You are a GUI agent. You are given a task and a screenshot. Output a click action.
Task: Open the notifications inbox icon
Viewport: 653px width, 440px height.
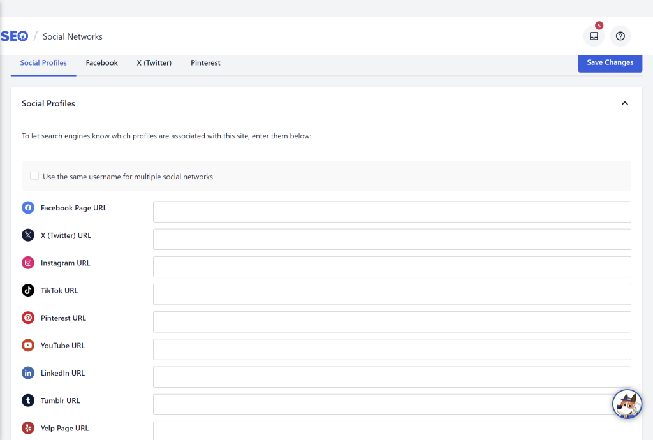[x=594, y=36]
